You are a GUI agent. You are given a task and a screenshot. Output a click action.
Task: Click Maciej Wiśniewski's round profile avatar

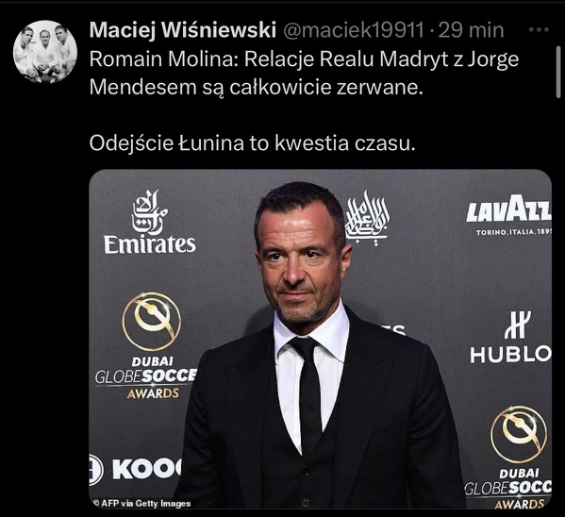coord(45,52)
